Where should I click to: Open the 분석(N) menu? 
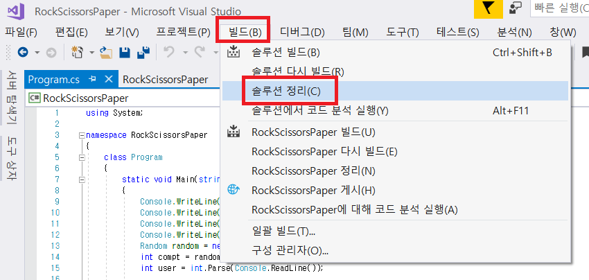(x=514, y=33)
